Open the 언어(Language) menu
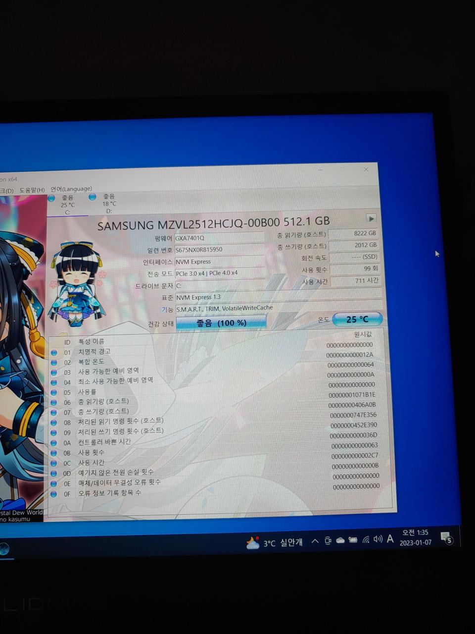 tap(71, 189)
